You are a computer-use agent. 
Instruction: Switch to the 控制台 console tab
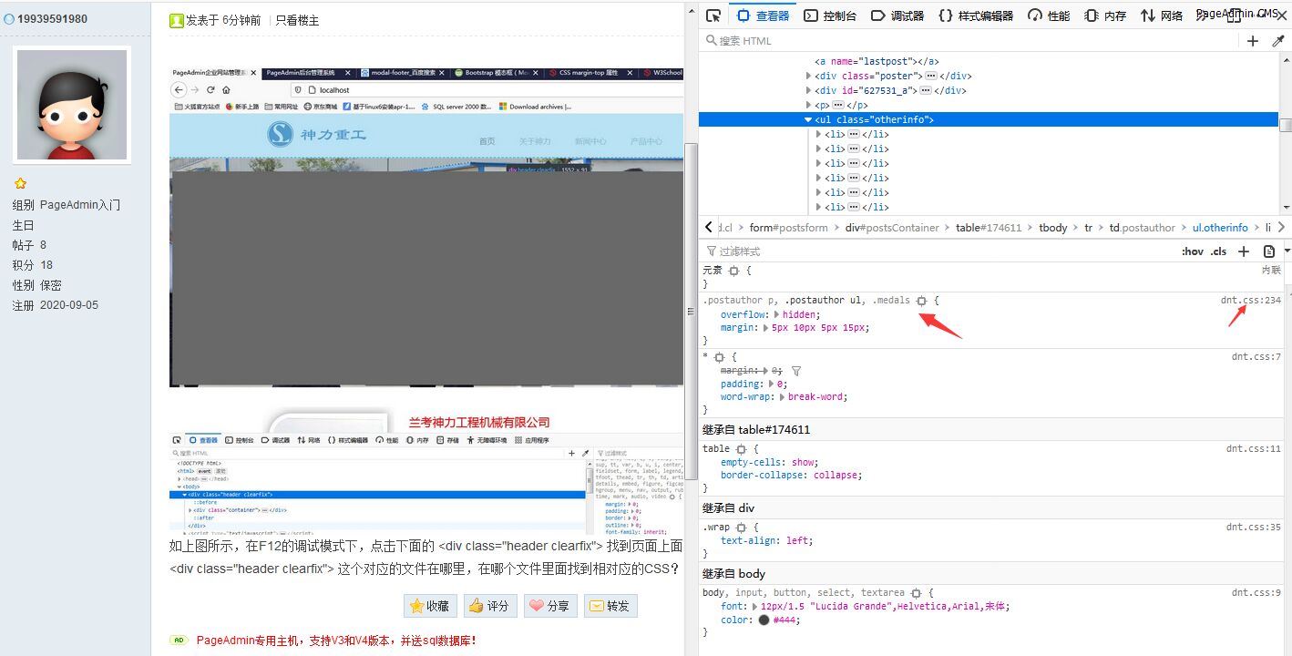click(x=830, y=15)
